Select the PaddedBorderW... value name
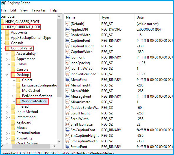This screenshot has width=174, height=155. [85, 107]
